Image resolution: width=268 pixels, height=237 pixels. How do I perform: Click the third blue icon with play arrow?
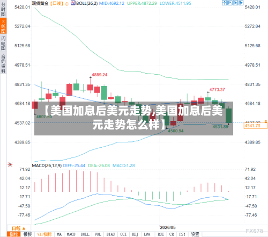[235, 3]
